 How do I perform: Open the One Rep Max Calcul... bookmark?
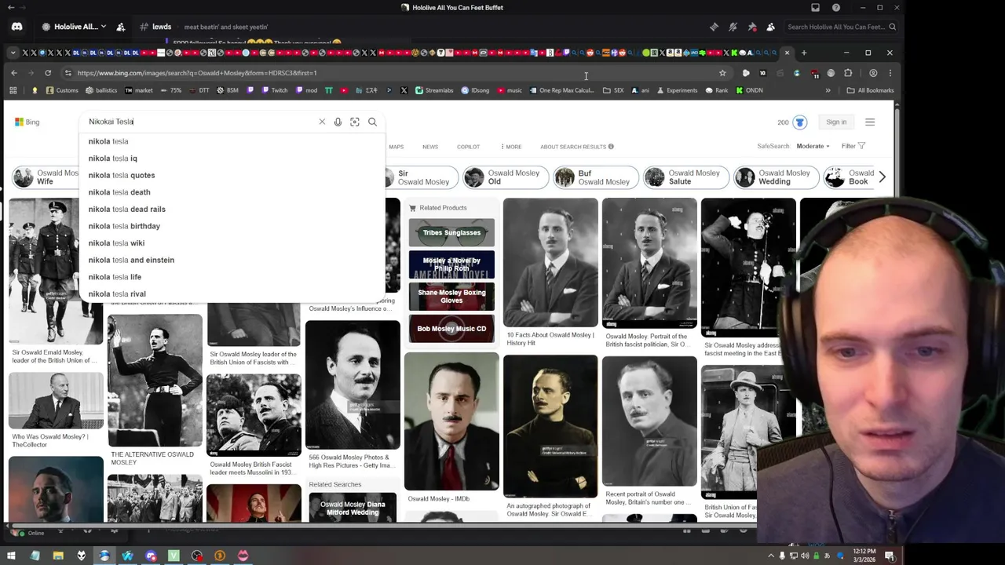click(561, 90)
